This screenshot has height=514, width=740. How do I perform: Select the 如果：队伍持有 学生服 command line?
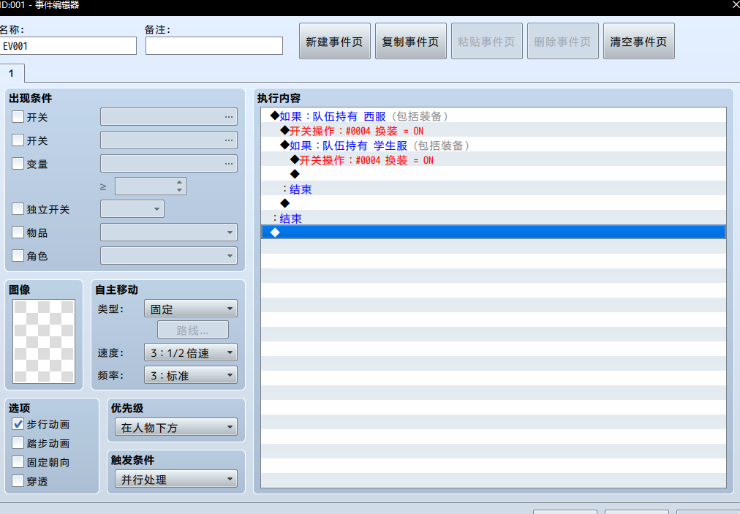click(493, 145)
